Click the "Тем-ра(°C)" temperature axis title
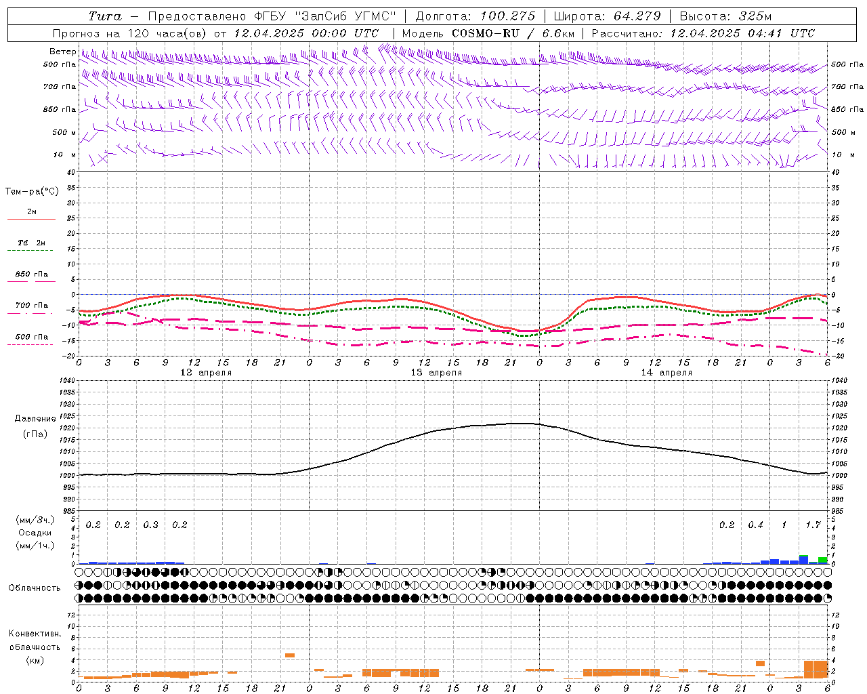Viewport: 867px width, 694px height. click(32, 192)
